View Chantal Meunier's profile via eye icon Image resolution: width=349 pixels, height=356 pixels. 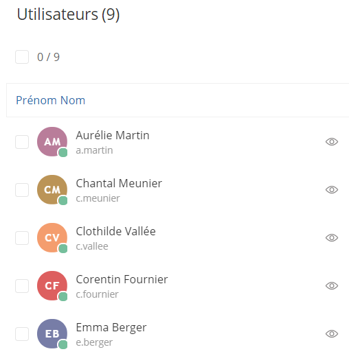332,190
